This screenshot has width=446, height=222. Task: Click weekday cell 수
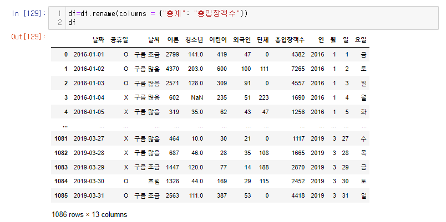coord(363,138)
